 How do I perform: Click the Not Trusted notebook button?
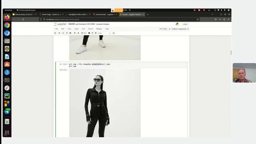tap(163, 29)
